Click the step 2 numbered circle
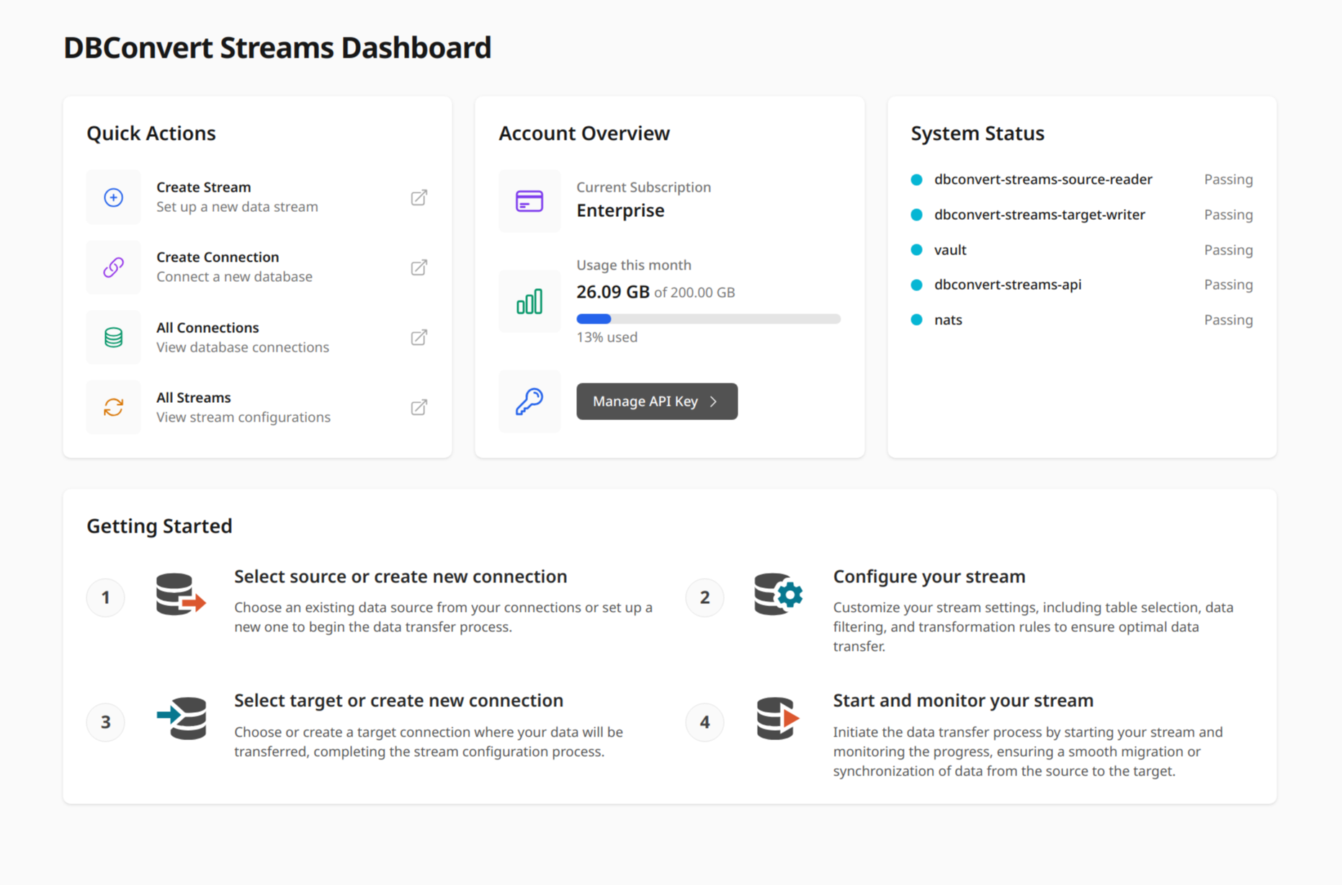1342x885 pixels. tap(704, 597)
